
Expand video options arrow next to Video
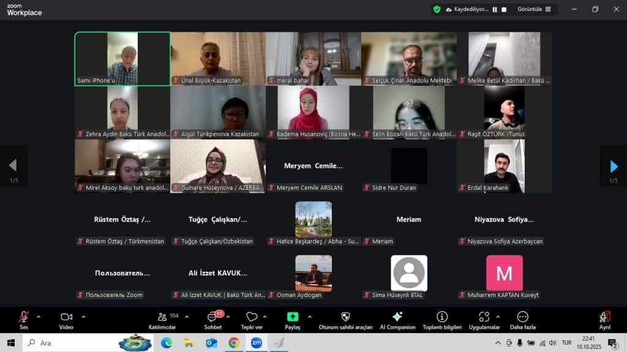coord(83,316)
